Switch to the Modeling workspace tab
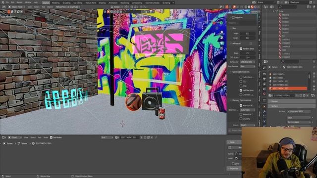This screenshot has height=178, width=317. pos(55,3)
